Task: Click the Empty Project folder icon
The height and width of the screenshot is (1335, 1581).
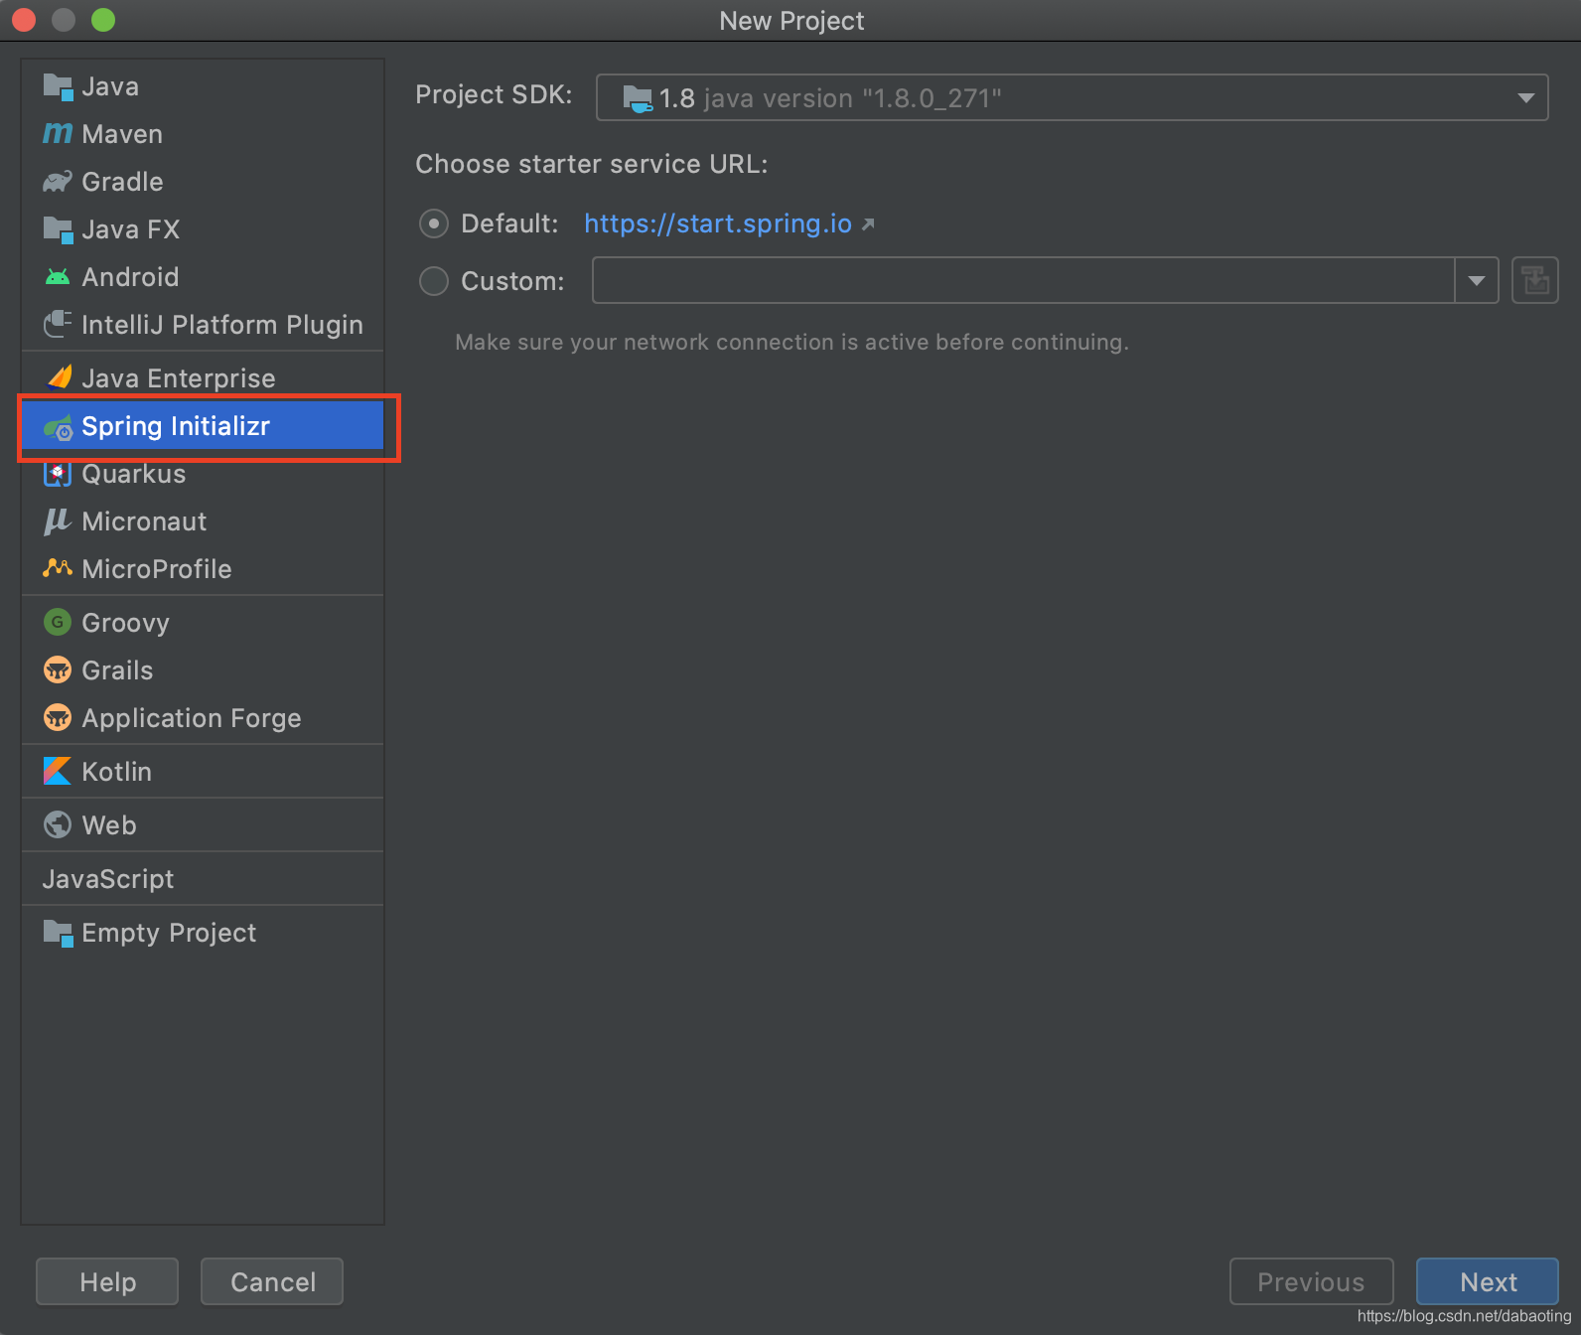Action: coord(58,933)
